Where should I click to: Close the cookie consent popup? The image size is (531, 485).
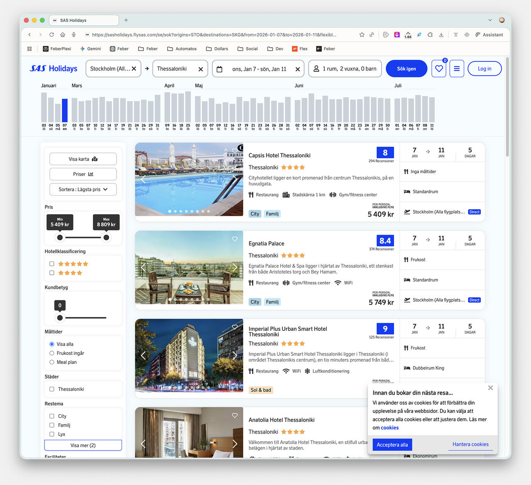click(x=490, y=388)
